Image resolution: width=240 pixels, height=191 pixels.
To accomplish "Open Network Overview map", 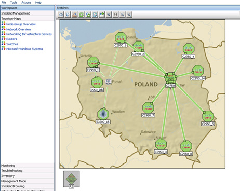I will coord(19,29).
